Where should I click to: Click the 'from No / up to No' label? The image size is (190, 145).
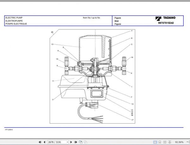(x=92, y=18)
